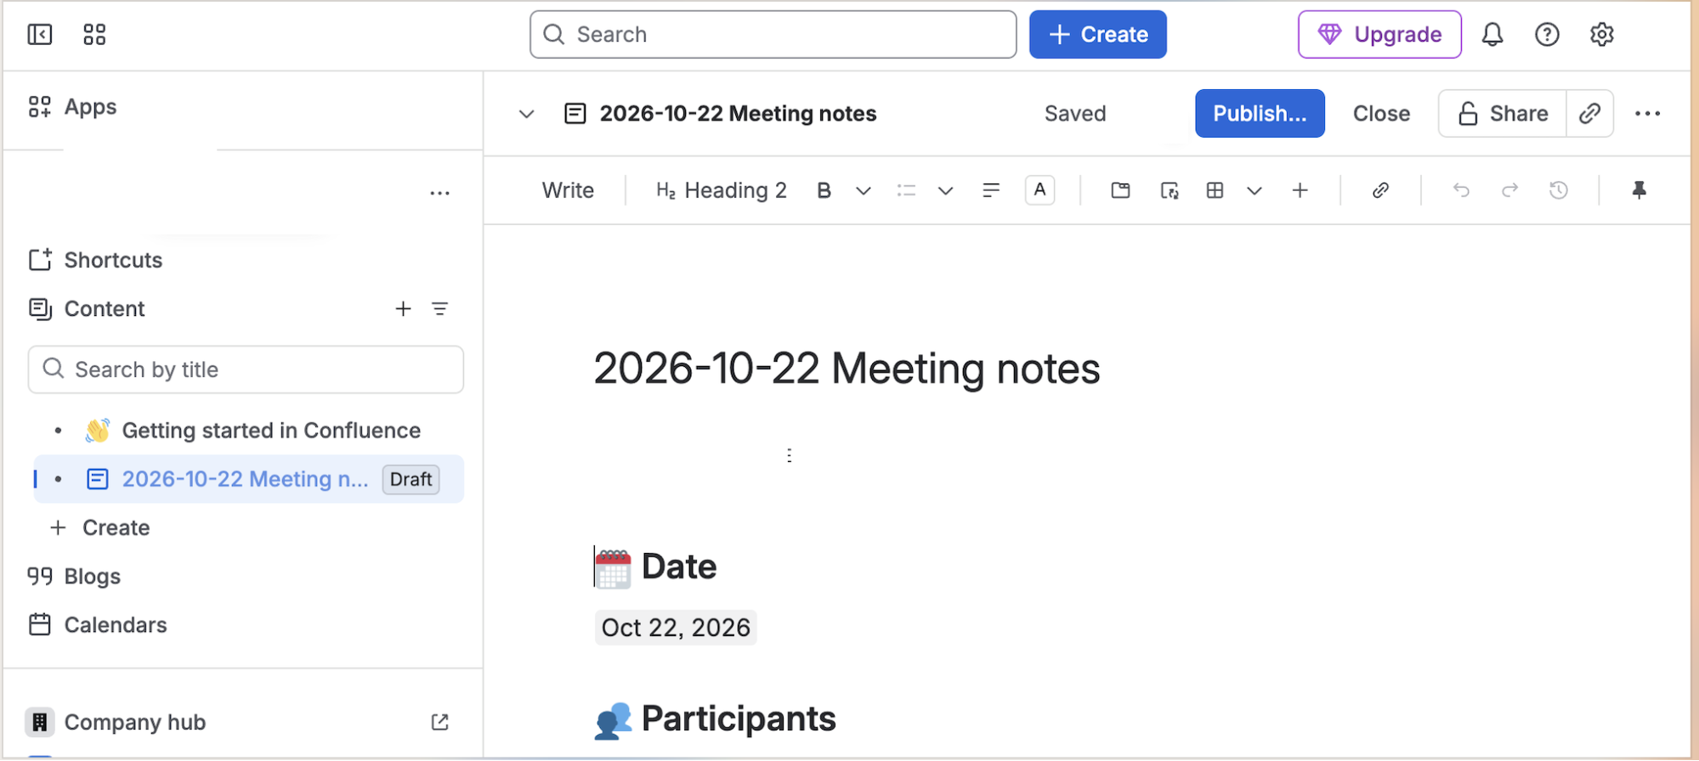This screenshot has width=1699, height=761.
Task: Expand list options dropdown chevron
Action: coord(945,190)
